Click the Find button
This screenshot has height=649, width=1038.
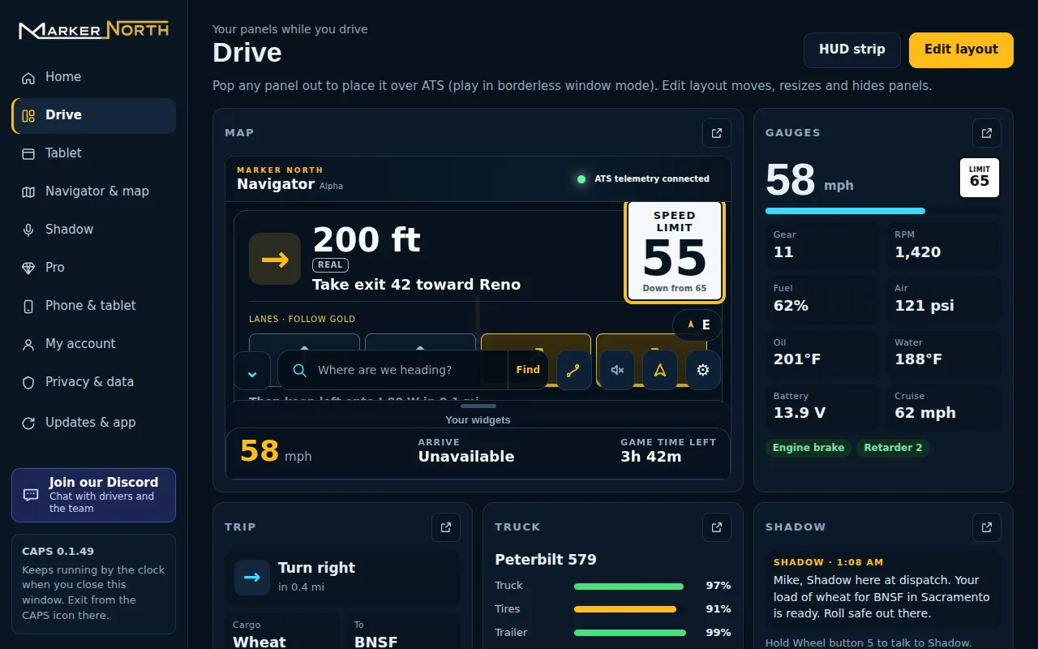528,370
